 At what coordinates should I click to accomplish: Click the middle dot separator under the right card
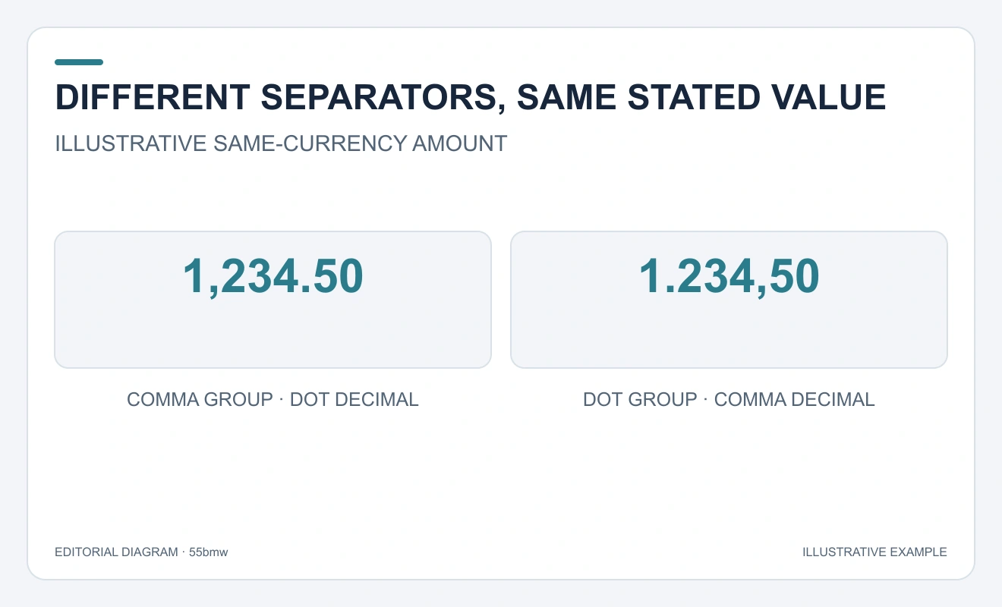pos(706,399)
